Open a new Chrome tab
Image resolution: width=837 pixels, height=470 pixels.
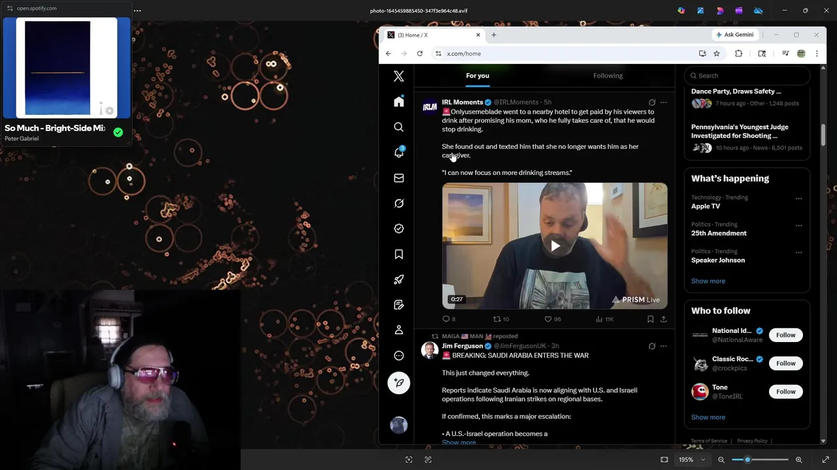494,35
